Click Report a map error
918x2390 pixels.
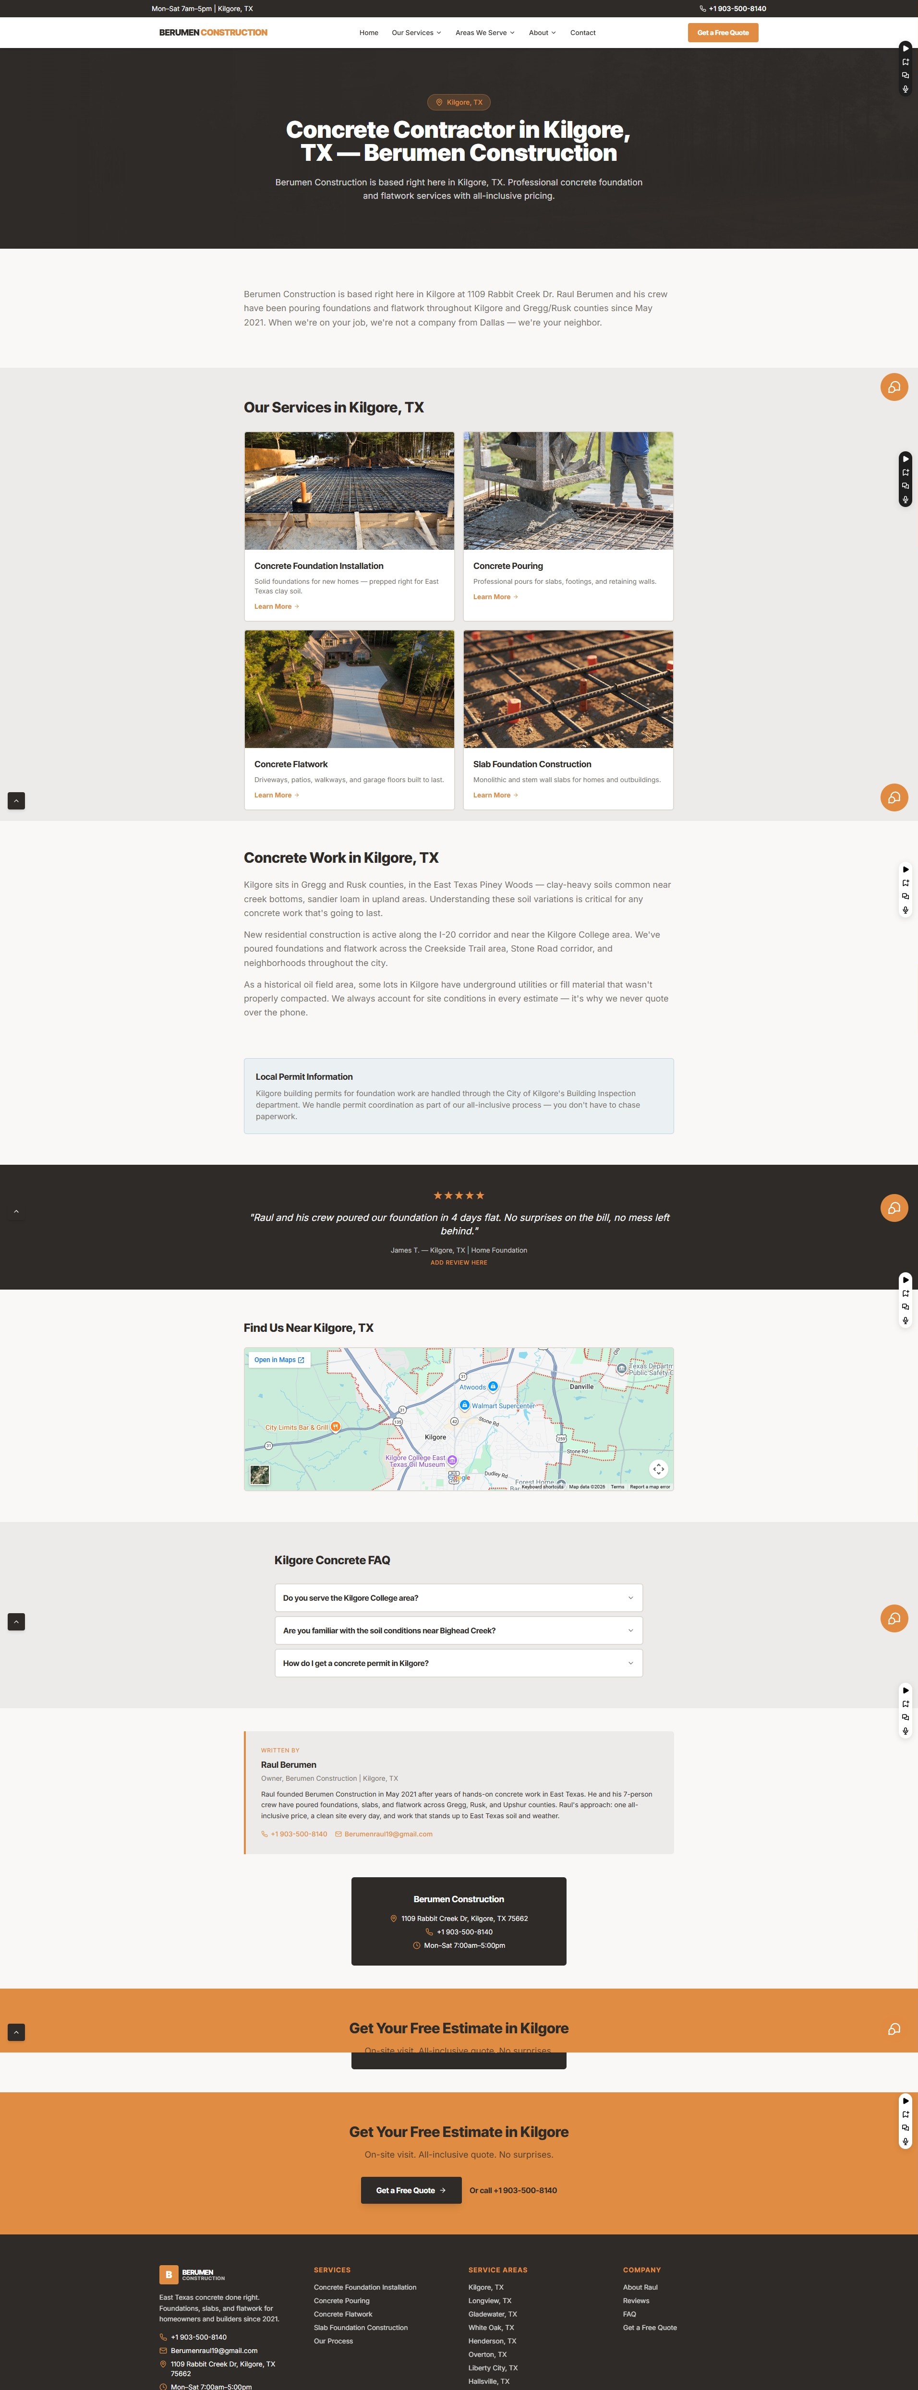click(x=650, y=1486)
